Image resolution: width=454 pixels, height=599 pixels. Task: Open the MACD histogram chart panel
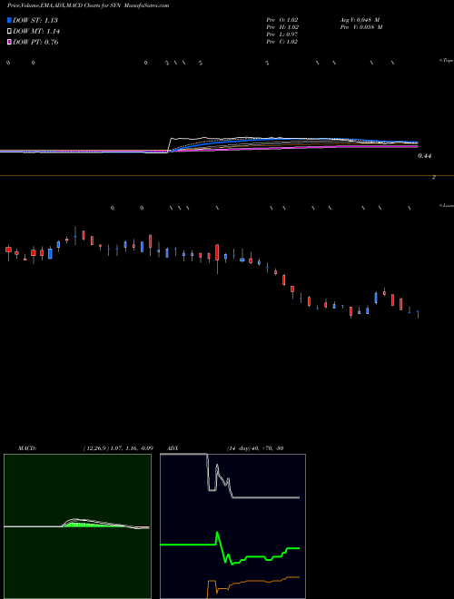[x=77, y=526]
